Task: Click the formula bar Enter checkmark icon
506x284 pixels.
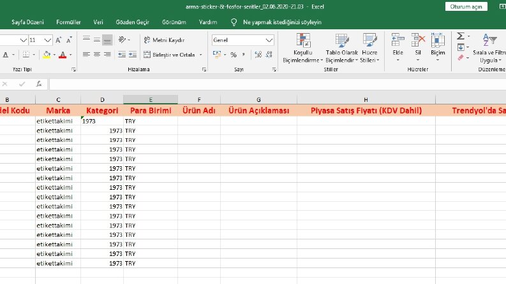Action: (22, 84)
